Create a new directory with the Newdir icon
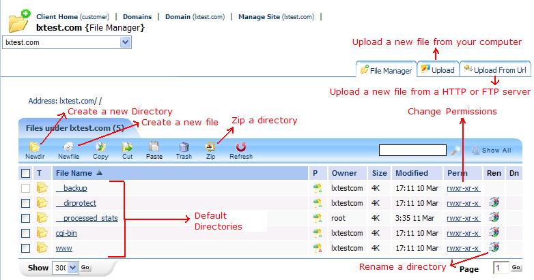The image size is (534, 280). pyautogui.click(x=34, y=146)
